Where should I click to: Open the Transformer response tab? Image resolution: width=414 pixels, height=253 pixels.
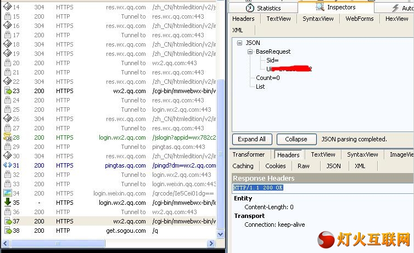pos(248,154)
